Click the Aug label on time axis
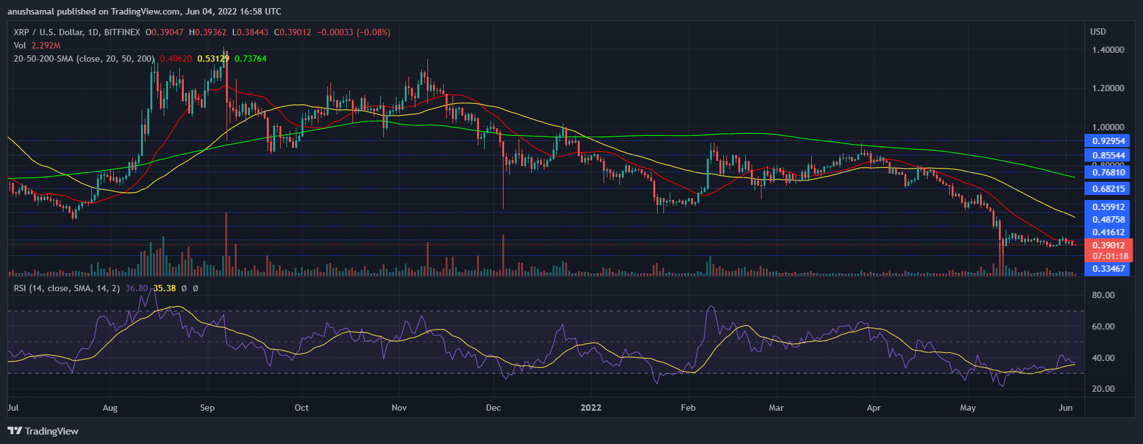 [x=110, y=408]
